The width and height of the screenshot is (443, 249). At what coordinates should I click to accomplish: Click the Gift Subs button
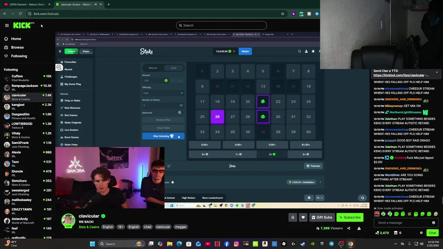322,217
